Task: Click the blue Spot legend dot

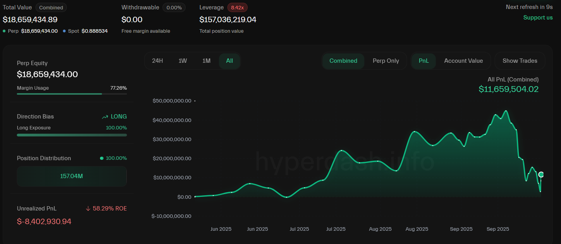Action: (x=64, y=31)
